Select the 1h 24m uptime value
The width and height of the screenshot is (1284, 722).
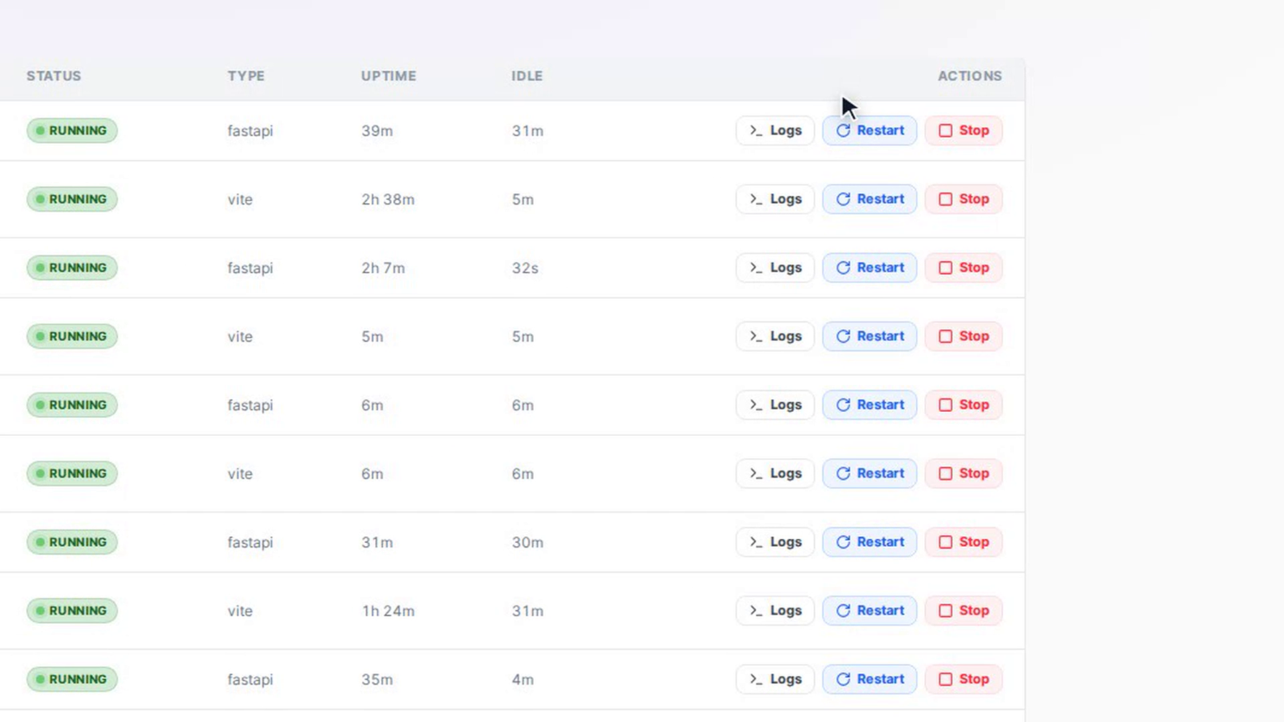pyautogui.click(x=388, y=611)
